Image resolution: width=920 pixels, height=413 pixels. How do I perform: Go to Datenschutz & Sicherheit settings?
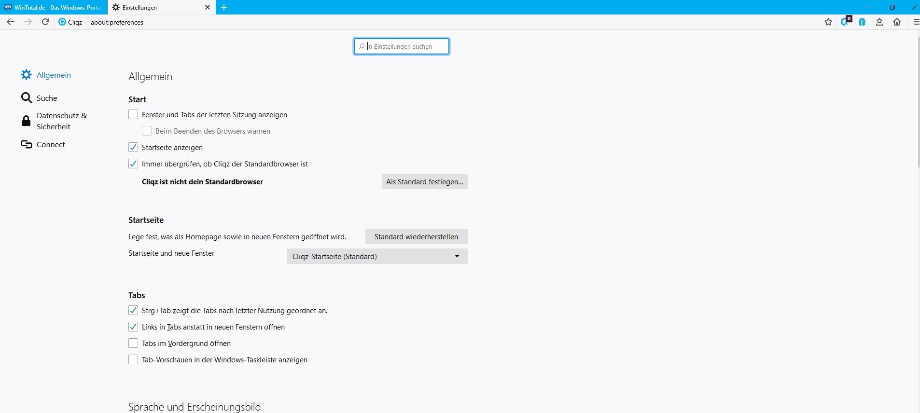pyautogui.click(x=55, y=121)
